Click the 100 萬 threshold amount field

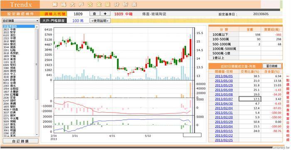tap(78, 21)
